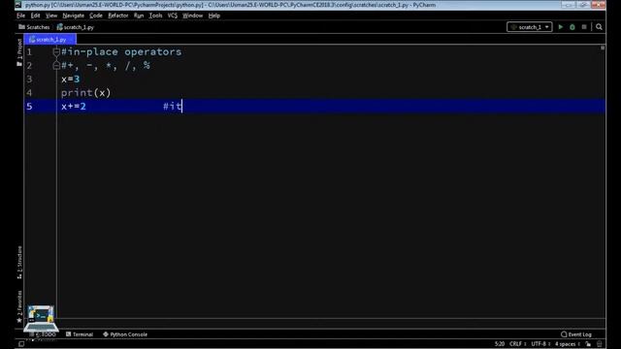
Task: Open the Code menu
Action: pyautogui.click(x=96, y=16)
